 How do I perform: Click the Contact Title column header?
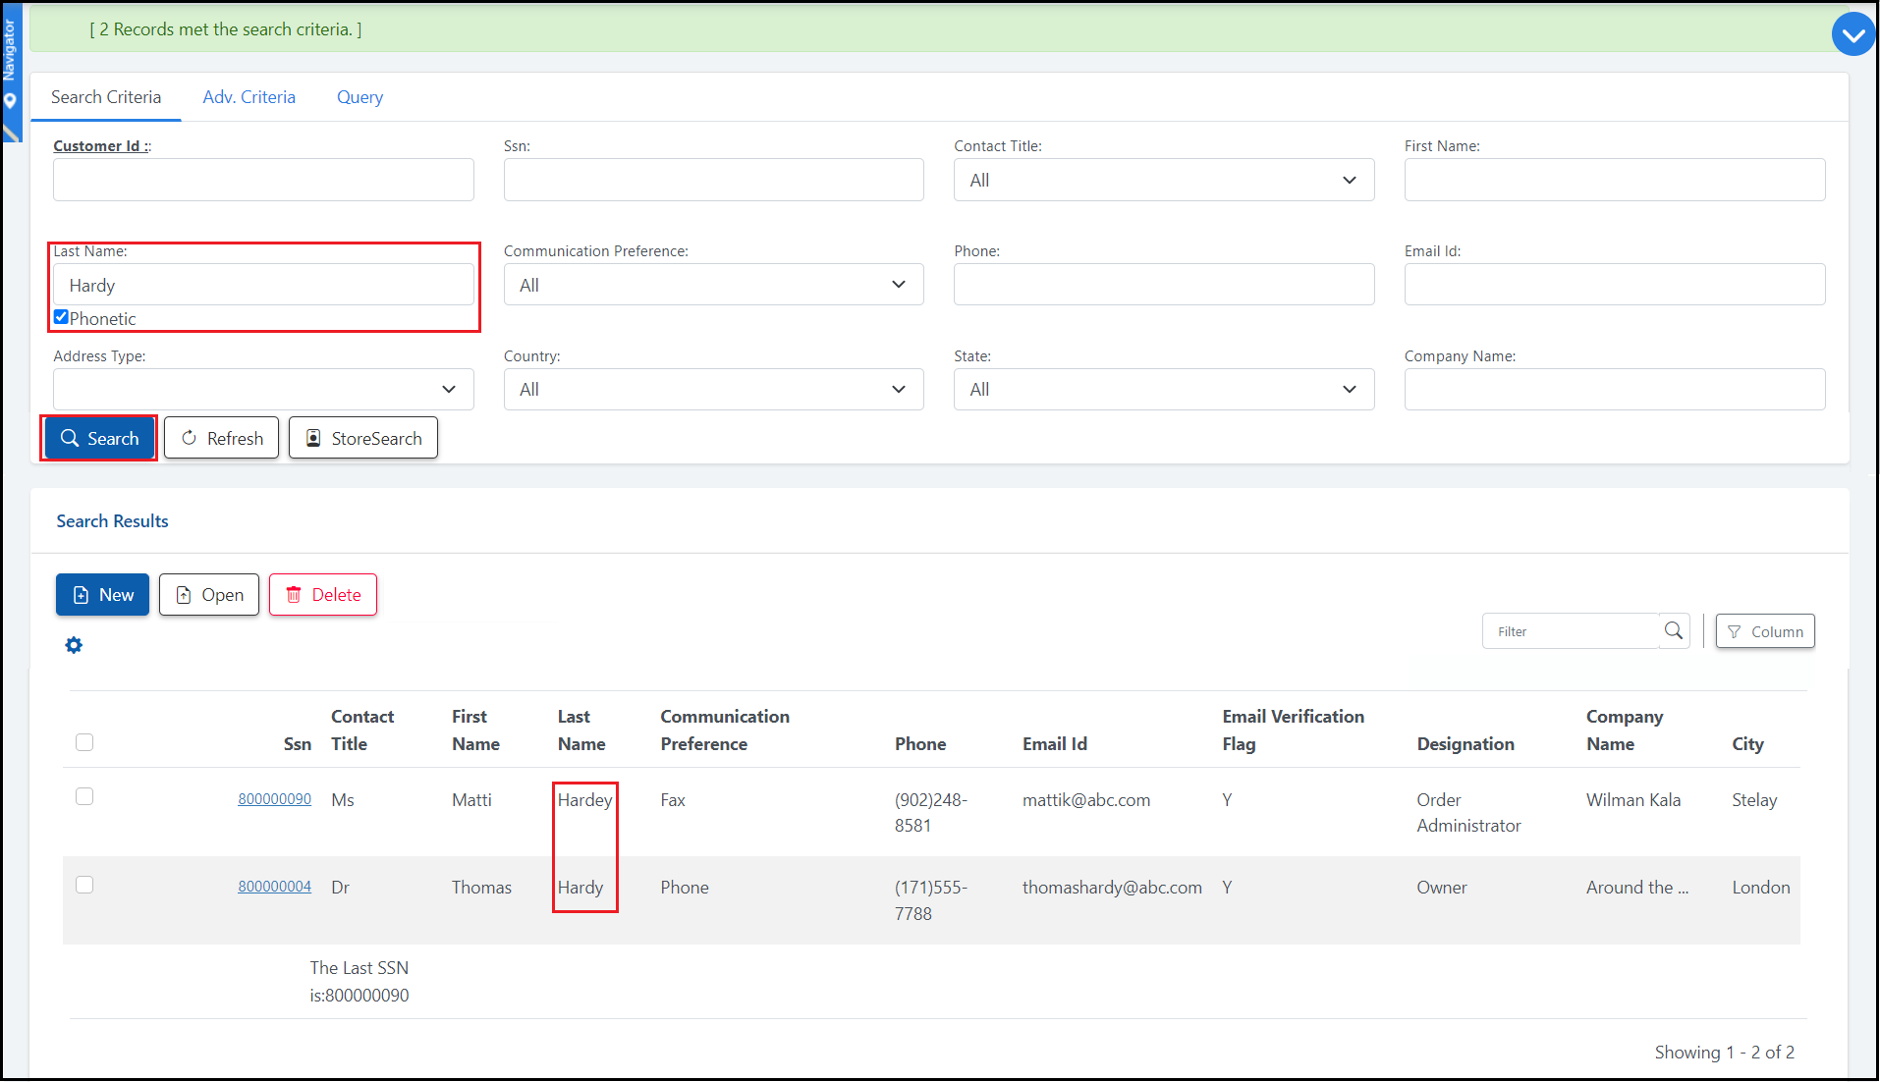(362, 730)
